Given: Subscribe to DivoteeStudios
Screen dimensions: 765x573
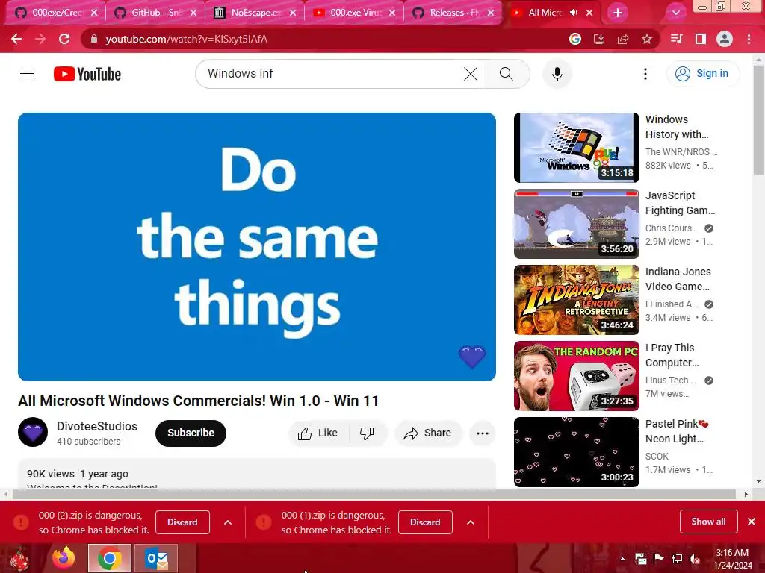Looking at the screenshot, I should click(191, 433).
